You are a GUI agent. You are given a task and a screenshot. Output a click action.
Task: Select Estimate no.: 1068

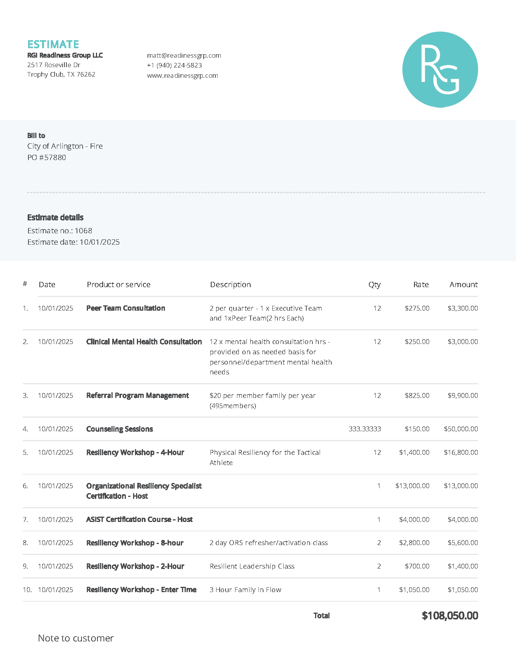pyautogui.click(x=60, y=231)
